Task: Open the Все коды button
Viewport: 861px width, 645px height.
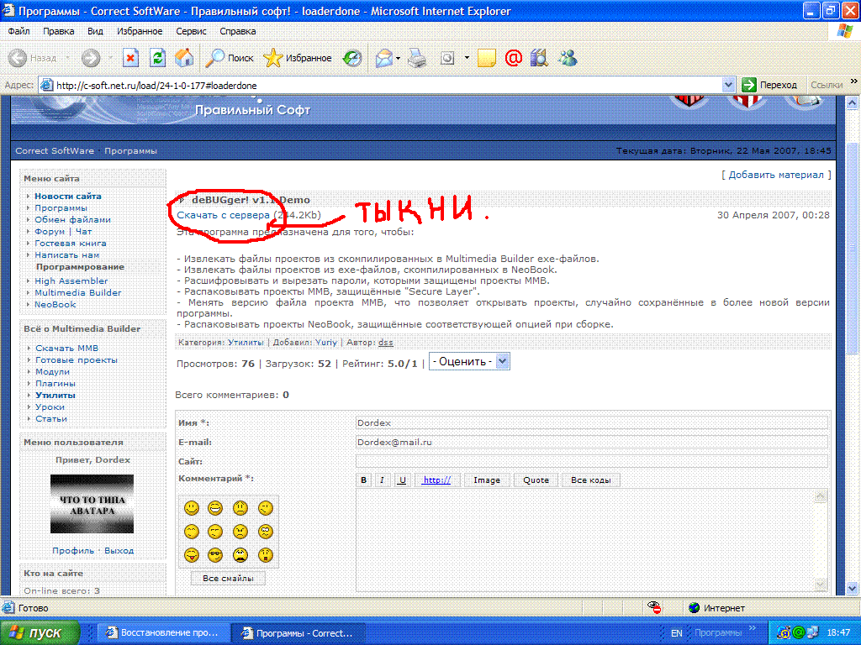Action: pos(591,480)
